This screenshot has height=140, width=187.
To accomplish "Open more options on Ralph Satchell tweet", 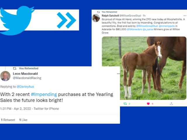I will click(185, 15).
